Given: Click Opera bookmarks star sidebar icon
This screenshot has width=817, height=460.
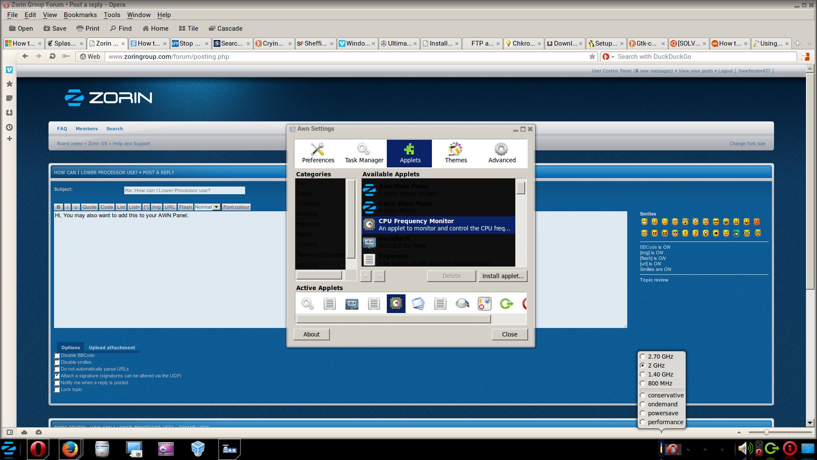Looking at the screenshot, I should tap(9, 84).
